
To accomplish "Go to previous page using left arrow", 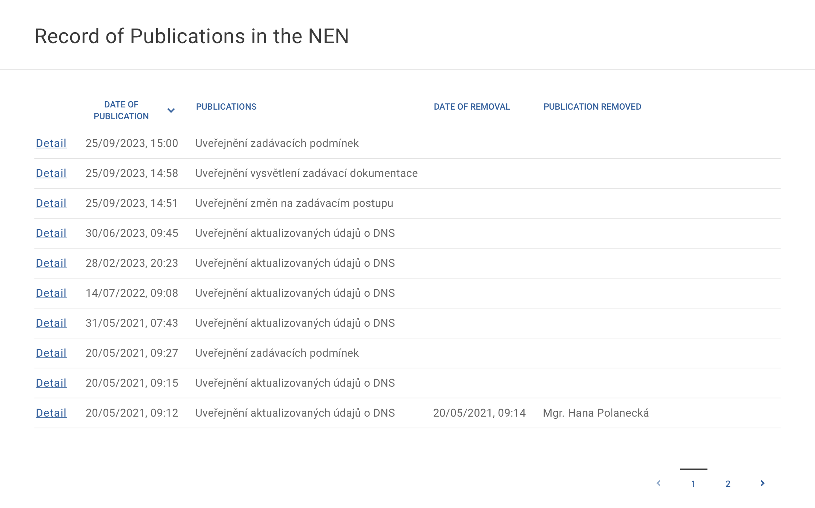I will (658, 483).
